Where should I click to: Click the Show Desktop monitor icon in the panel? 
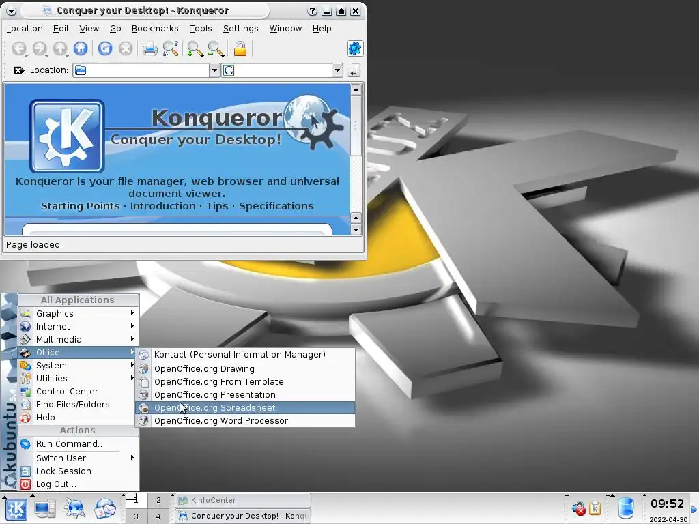coord(45,509)
